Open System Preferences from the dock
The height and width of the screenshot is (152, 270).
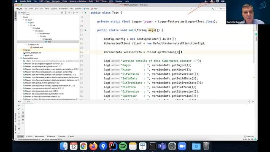coord(172,146)
